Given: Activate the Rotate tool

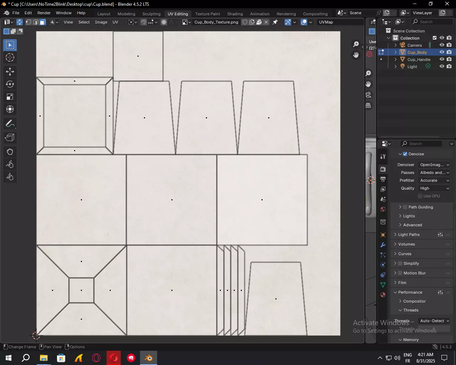Looking at the screenshot, I should tap(10, 84).
